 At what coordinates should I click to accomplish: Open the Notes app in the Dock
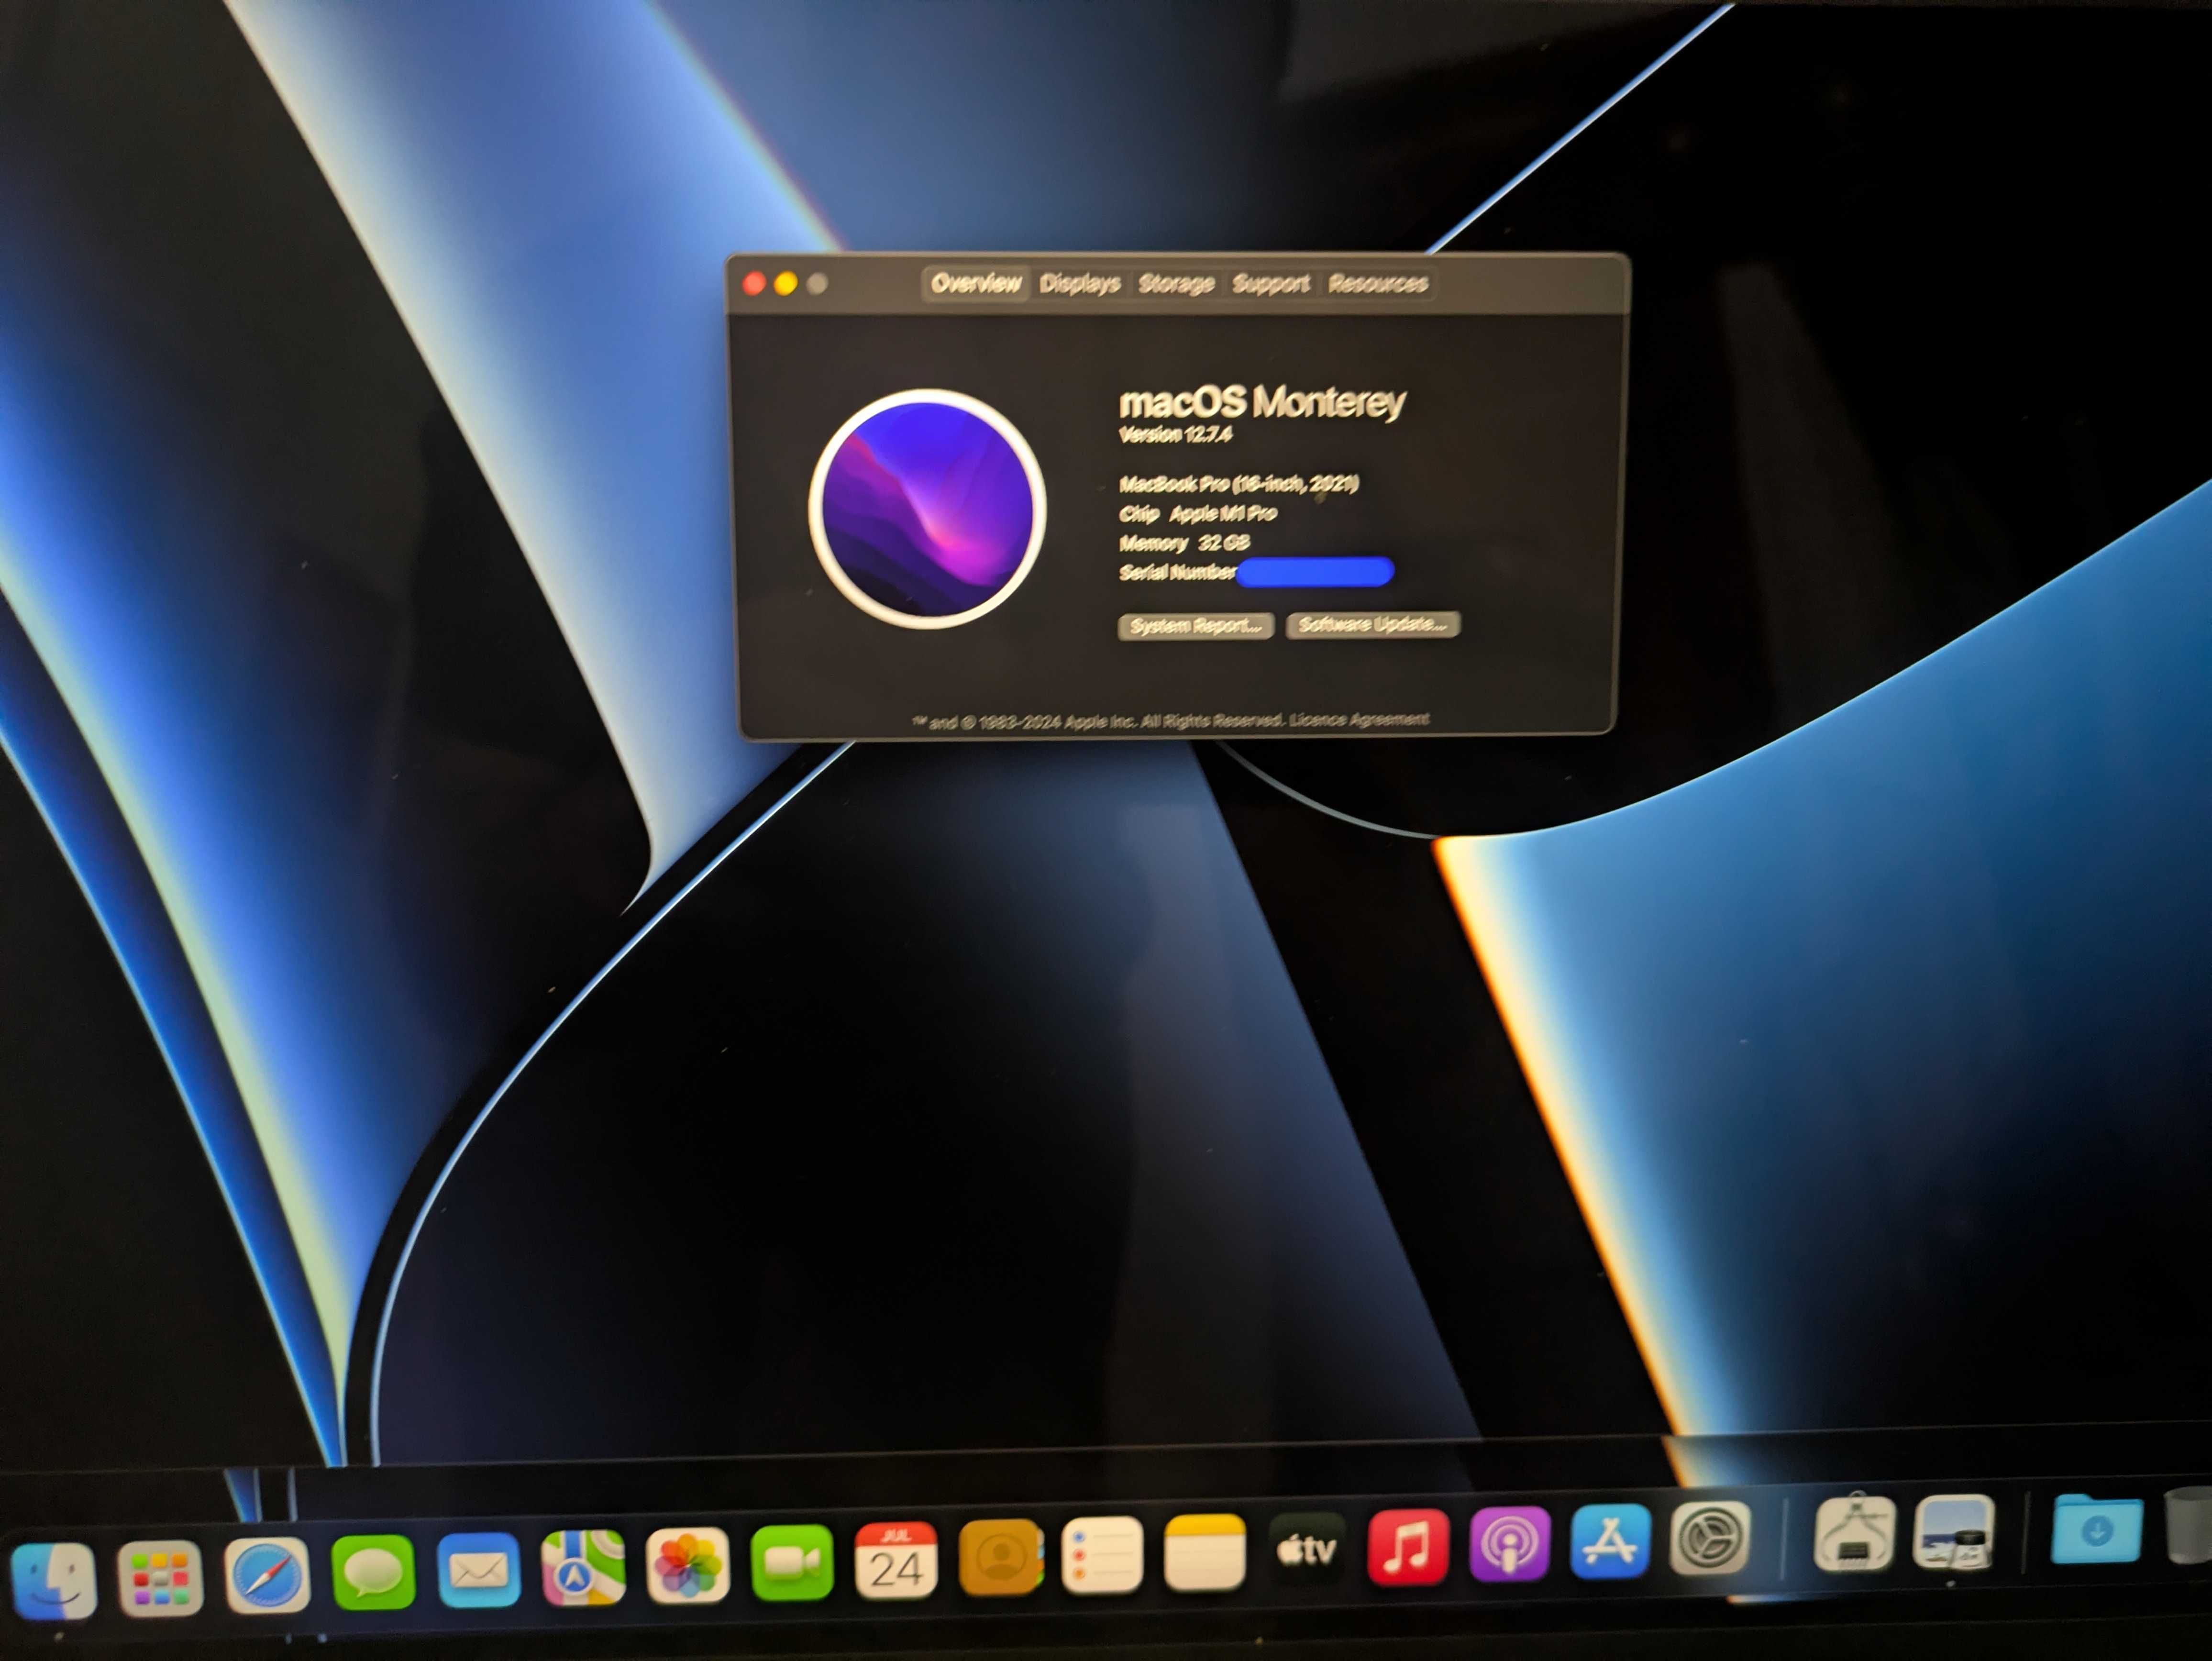click(x=1205, y=1552)
